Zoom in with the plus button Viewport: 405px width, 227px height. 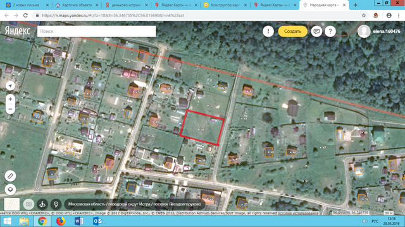(10, 99)
